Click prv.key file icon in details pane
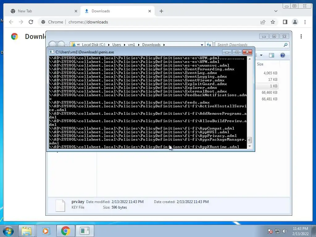This screenshot has width=316, height=237. (x=60, y=205)
